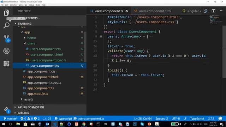The height and width of the screenshot is (127, 226).
Task: Split the editor with the split icon
Action: tap(213, 11)
